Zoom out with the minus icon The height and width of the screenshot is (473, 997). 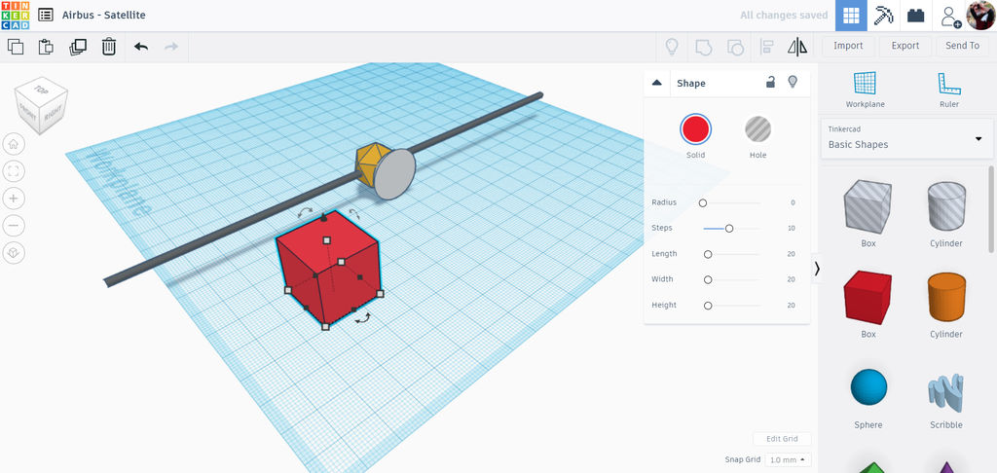click(14, 225)
